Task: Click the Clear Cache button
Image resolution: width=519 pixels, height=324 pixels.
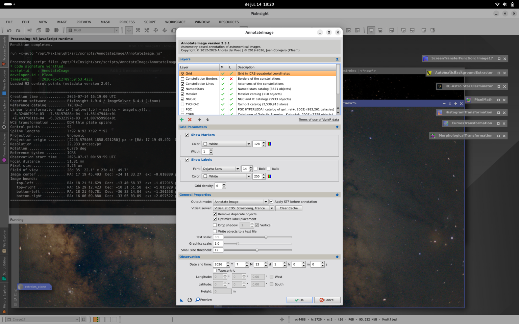Action: click(289, 208)
